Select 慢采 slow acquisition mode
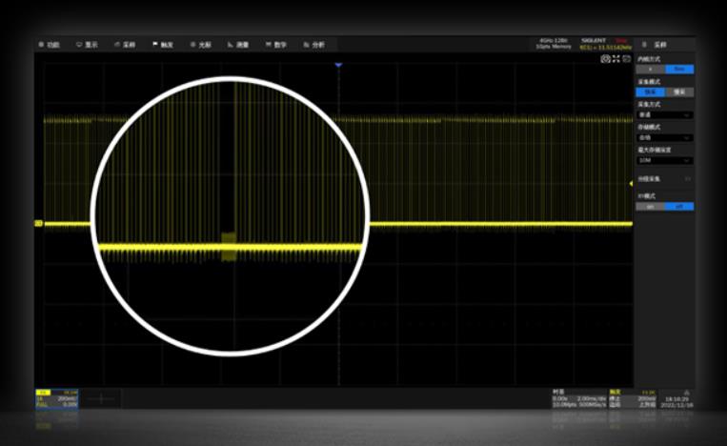The width and height of the screenshot is (727, 446). point(678,92)
